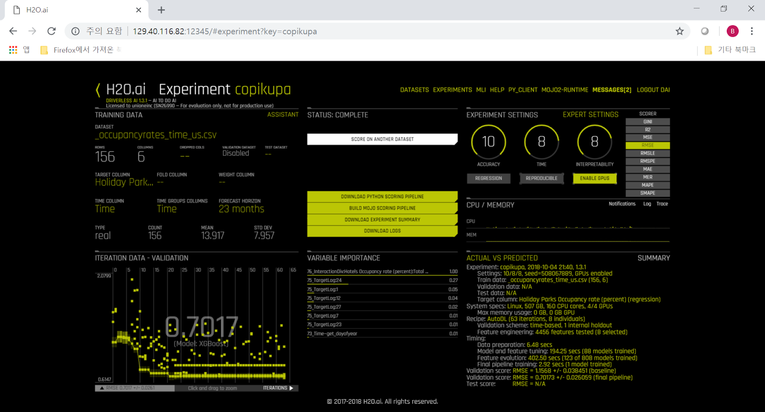The image size is (765, 412).
Task: Click SCORE ON ANOTHER DATASET button
Action: click(382, 139)
